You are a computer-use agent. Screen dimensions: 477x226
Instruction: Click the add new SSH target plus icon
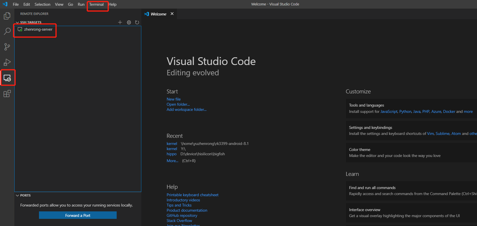pyautogui.click(x=120, y=22)
